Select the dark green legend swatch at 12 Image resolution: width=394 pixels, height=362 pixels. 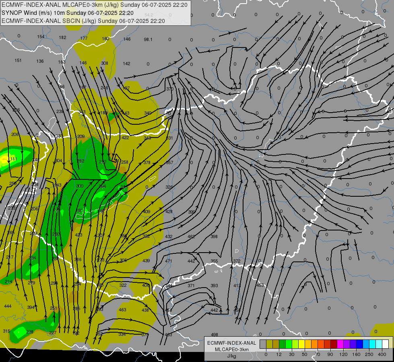(283, 344)
